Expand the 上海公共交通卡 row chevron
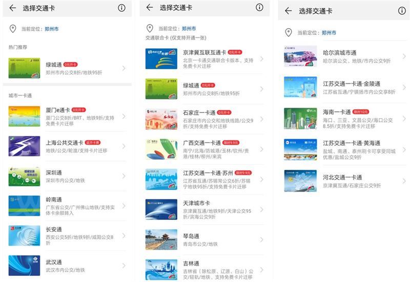The width and height of the screenshot is (410, 282). (x=124, y=146)
